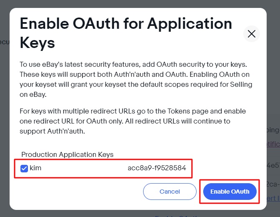Click the Enable OAuth blue button
280x217 pixels.
pyautogui.click(x=230, y=192)
